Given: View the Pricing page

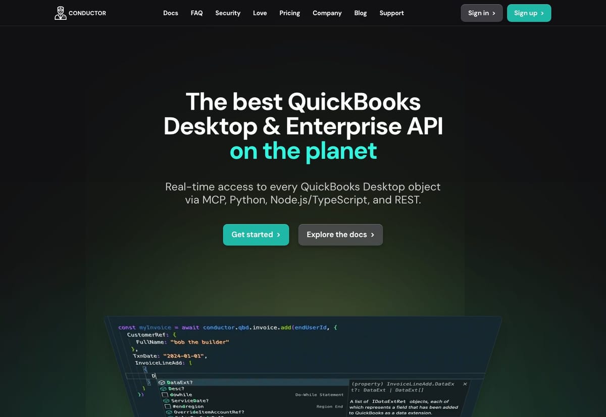Looking at the screenshot, I should click(x=289, y=13).
